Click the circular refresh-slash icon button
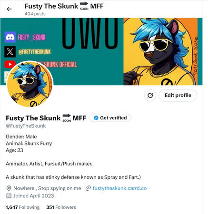The width and height of the screenshot is (208, 214). tap(150, 96)
